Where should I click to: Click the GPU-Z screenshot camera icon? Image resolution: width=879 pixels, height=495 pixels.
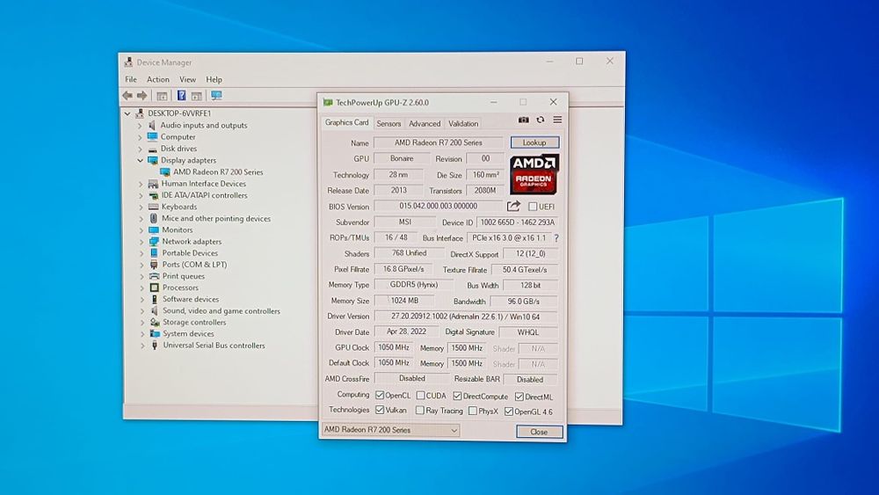tap(524, 120)
